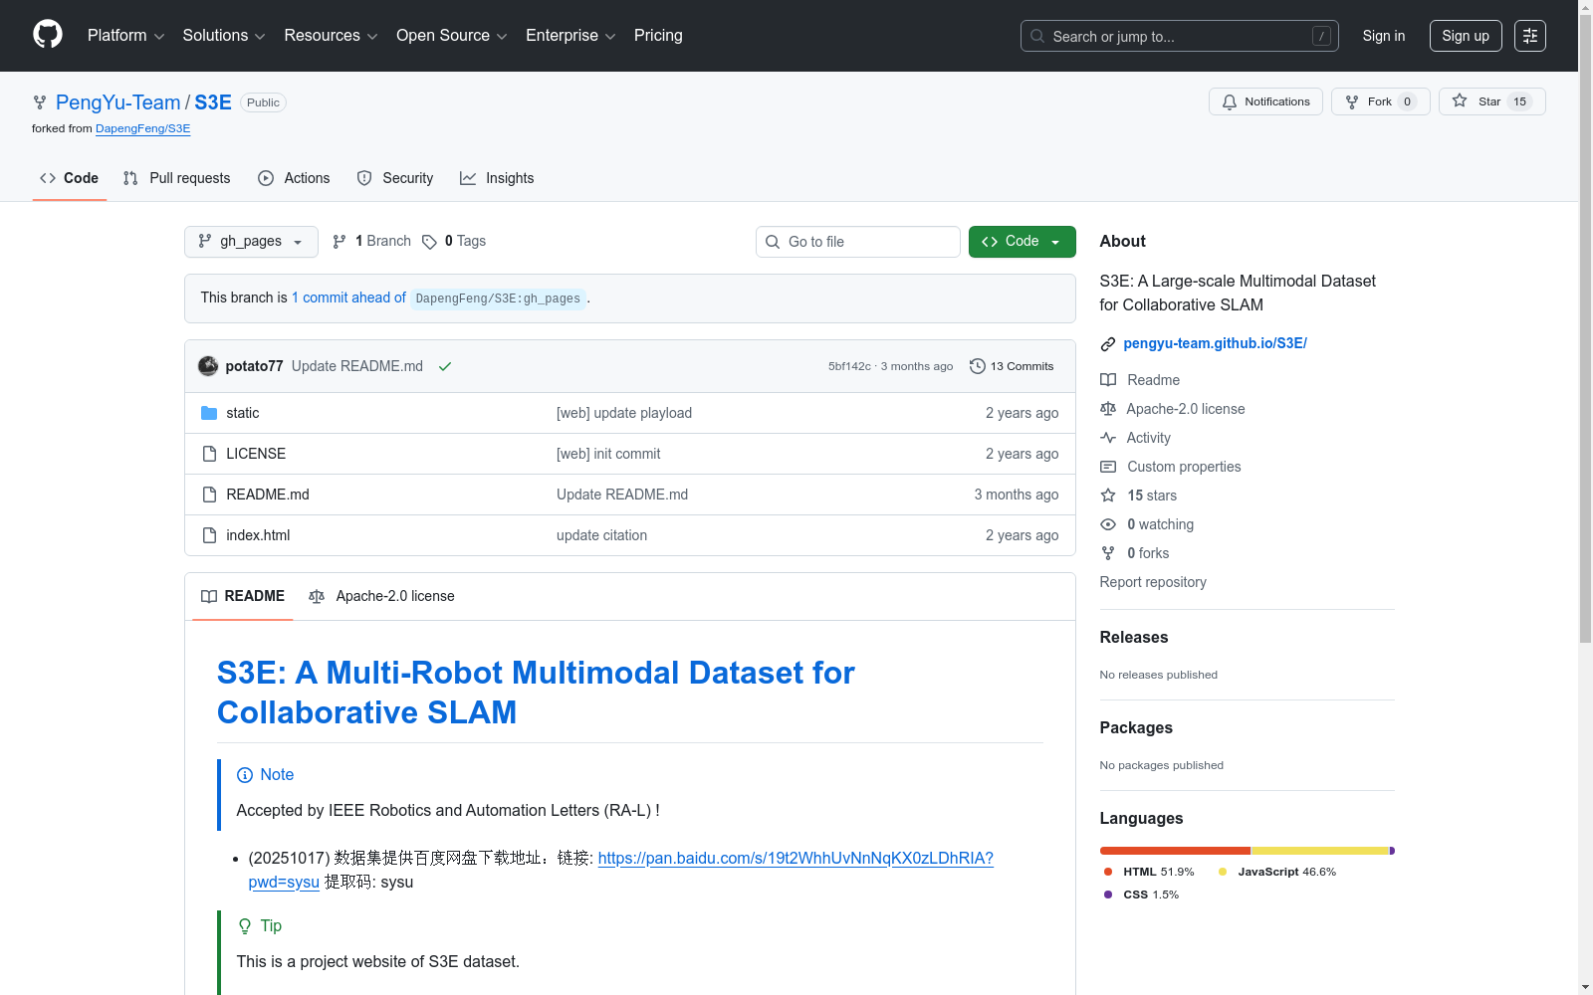Switch to the Actions tab
Image resolution: width=1593 pixels, height=995 pixels.
tap(294, 178)
